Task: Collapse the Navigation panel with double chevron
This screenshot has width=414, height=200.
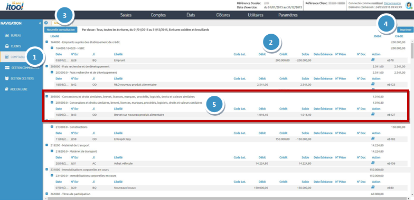Action: point(40,23)
